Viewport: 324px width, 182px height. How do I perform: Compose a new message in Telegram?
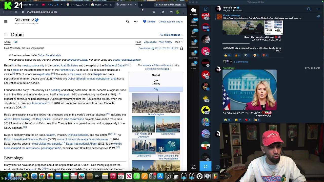(206, 9)
